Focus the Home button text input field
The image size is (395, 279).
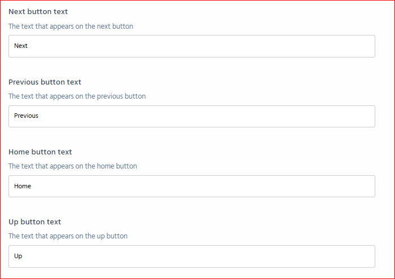(192, 186)
